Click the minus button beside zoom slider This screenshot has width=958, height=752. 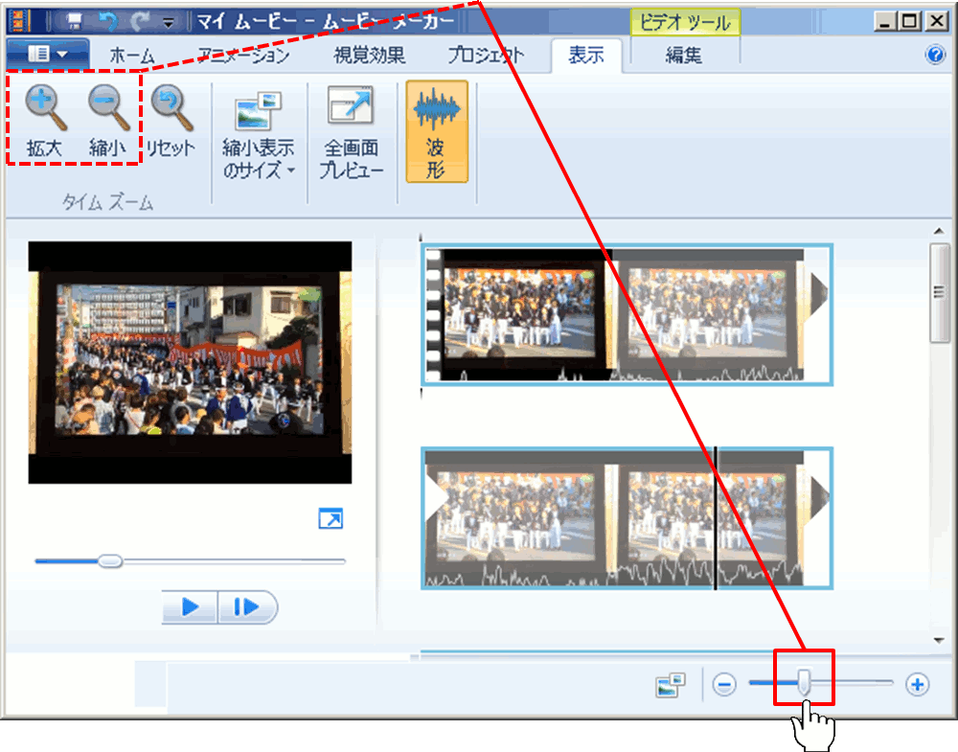tap(725, 684)
